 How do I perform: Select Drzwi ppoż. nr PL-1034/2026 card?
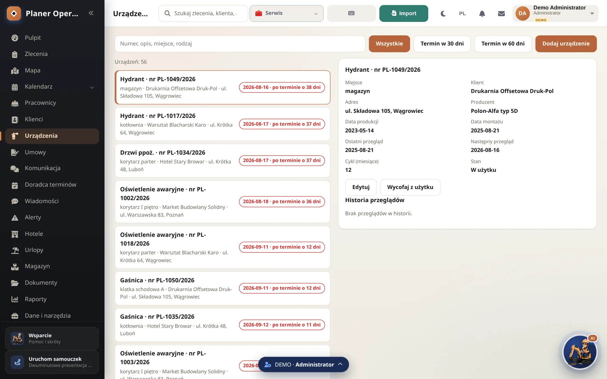[223, 161]
